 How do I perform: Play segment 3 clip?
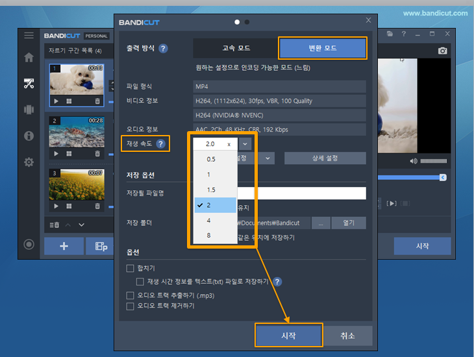(56, 206)
